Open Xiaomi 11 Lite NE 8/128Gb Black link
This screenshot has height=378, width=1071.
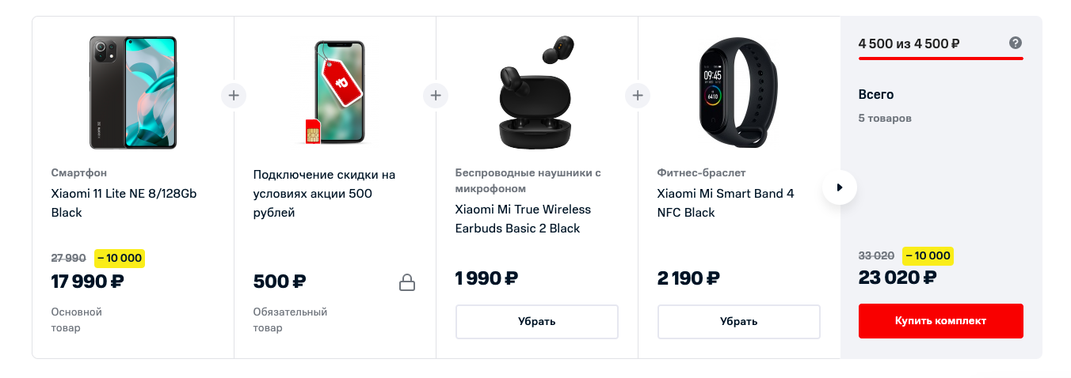(124, 202)
